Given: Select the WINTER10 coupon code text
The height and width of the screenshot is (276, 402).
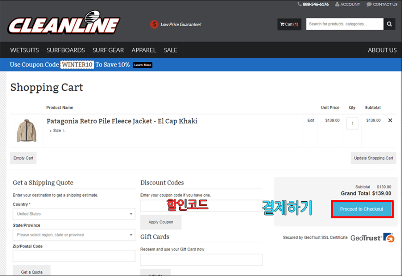Looking at the screenshot, I should 77,65.
